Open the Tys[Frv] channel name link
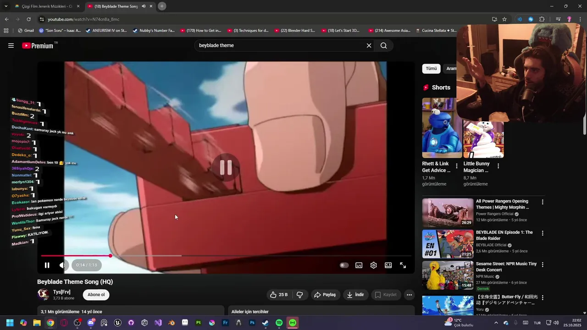This screenshot has height=330, width=587. (x=62, y=292)
